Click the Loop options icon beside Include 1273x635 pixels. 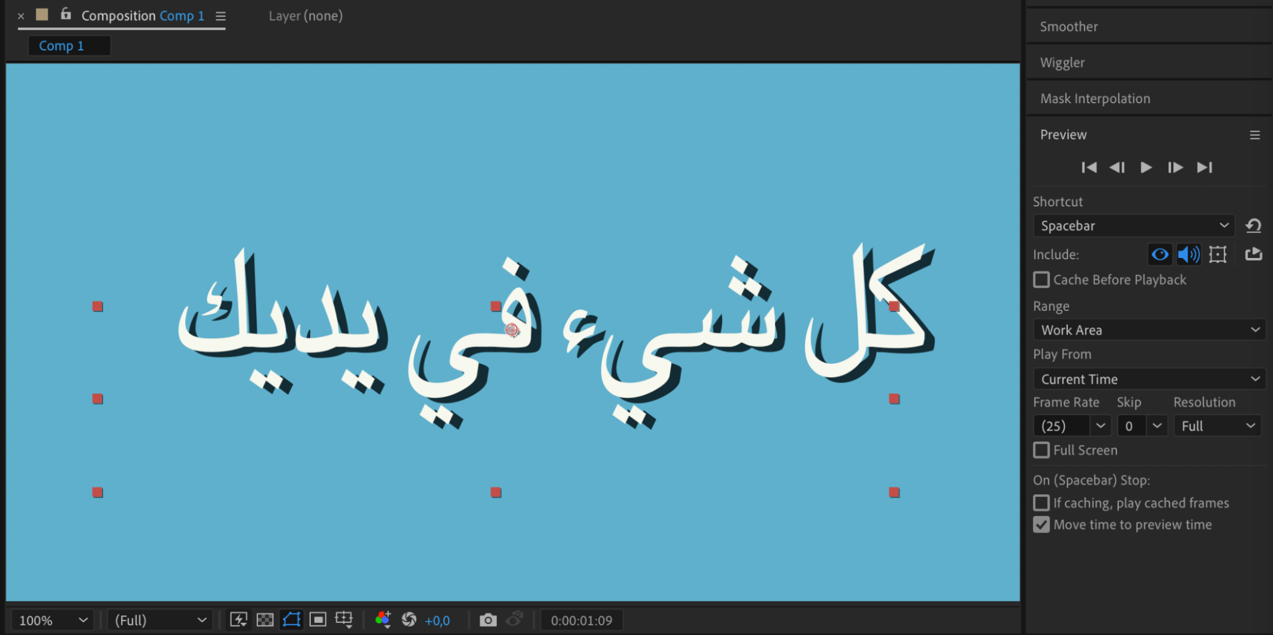(x=1253, y=254)
